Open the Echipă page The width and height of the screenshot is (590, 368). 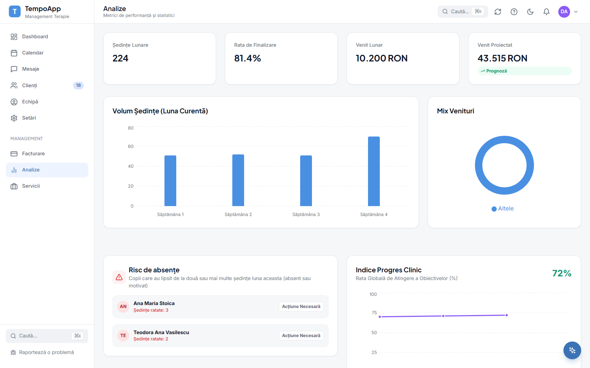[47, 102]
